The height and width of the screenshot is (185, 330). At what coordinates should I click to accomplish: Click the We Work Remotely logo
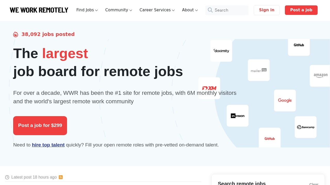[x=39, y=10]
